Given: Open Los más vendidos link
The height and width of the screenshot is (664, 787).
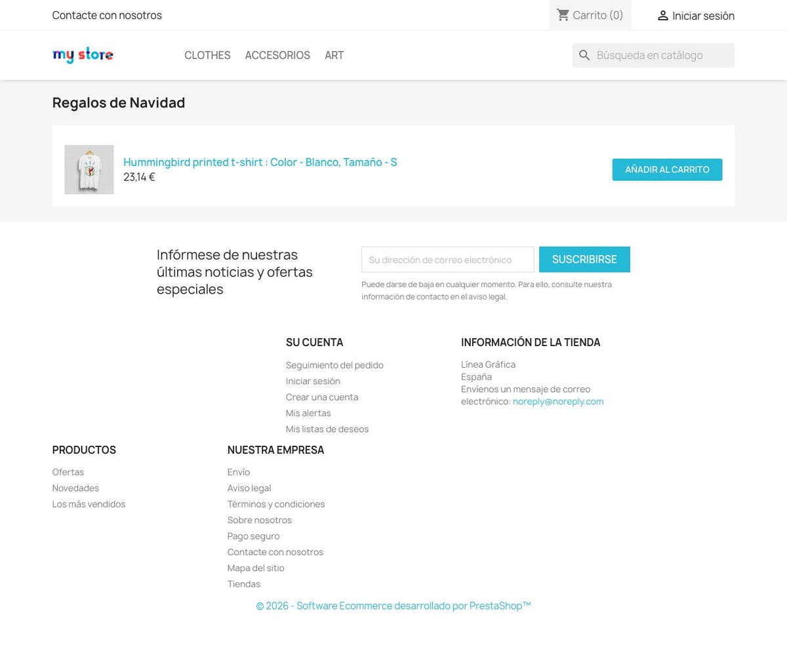Looking at the screenshot, I should click(89, 504).
